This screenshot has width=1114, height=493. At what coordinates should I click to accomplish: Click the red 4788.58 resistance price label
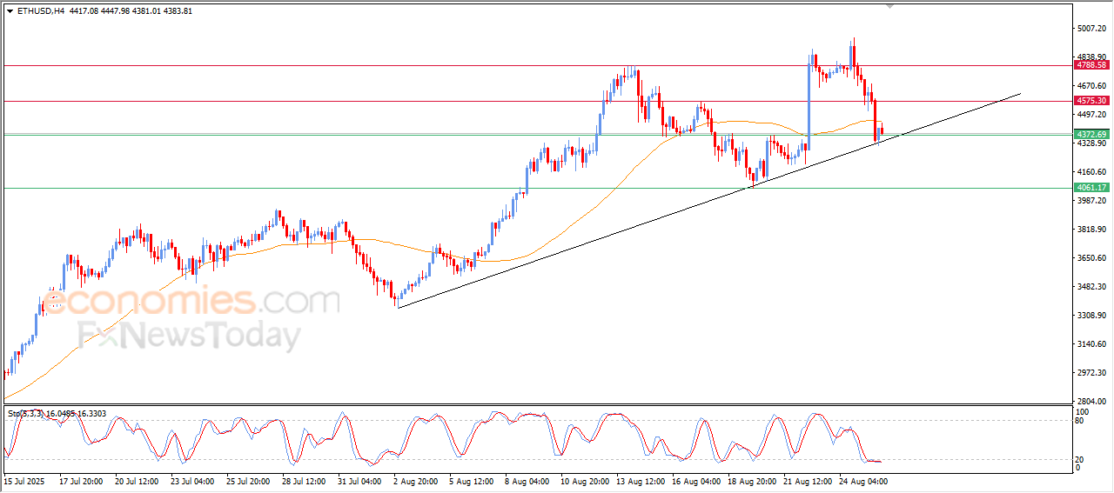[x=1091, y=65]
